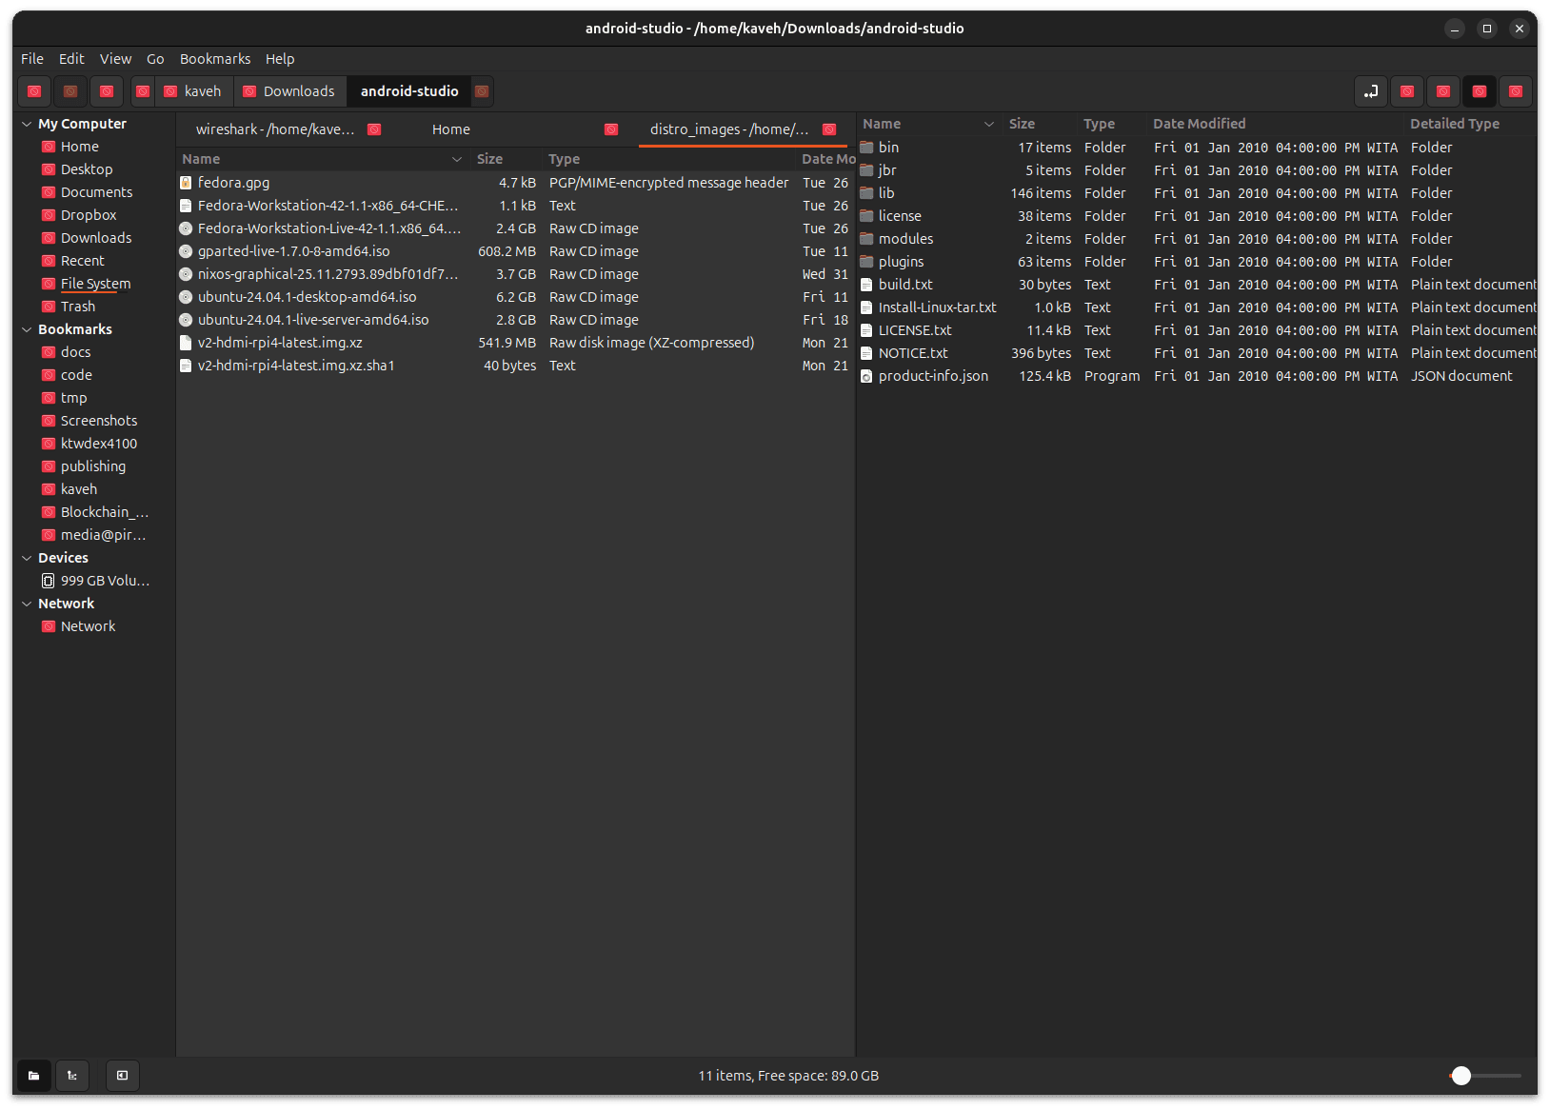1550x1110 pixels.
Task: Collapse the Devices section
Action: click(27, 558)
